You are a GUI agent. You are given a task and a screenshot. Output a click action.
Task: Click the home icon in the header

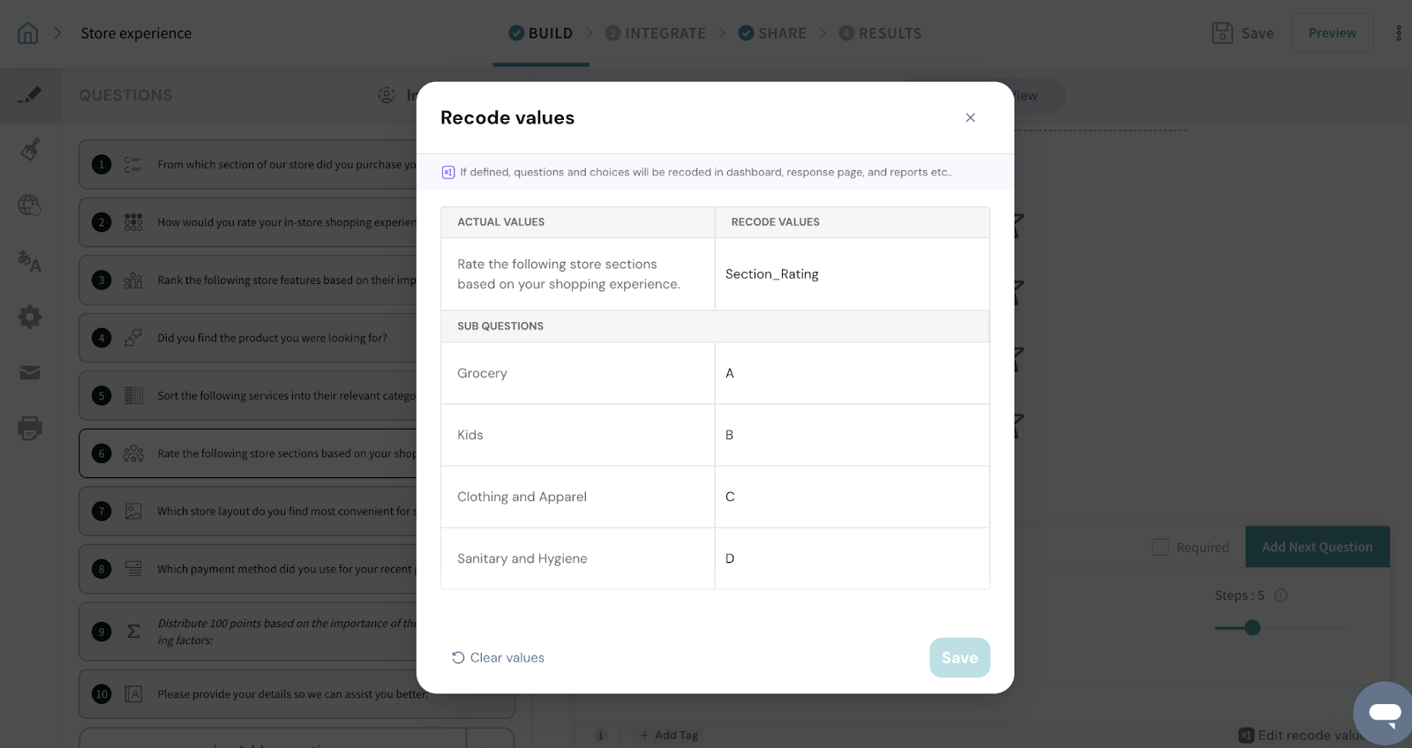point(28,34)
